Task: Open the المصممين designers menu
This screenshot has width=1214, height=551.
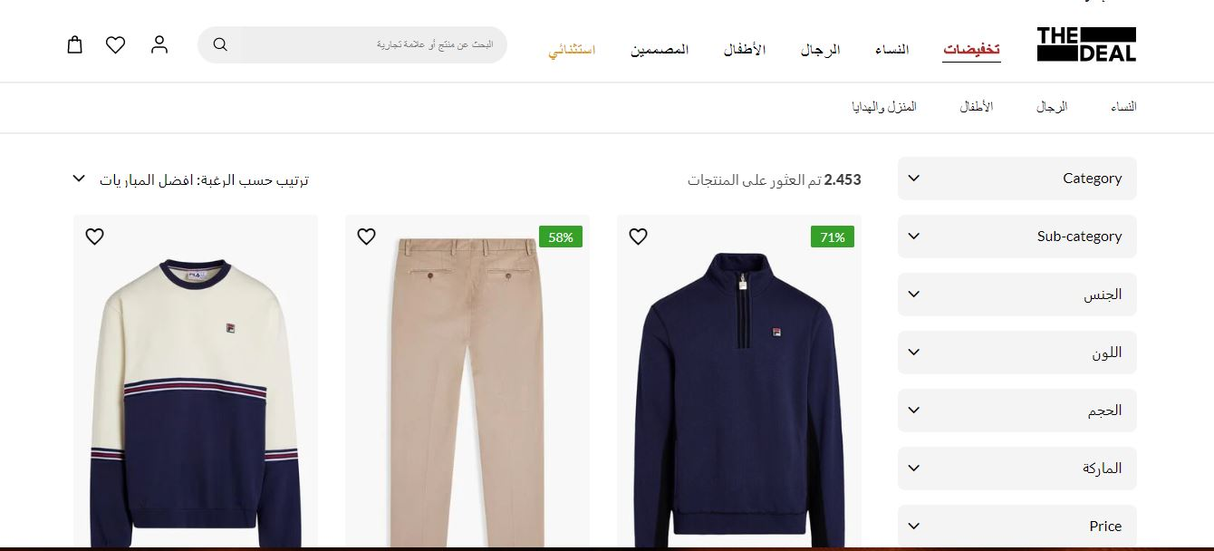Action: tap(660, 49)
